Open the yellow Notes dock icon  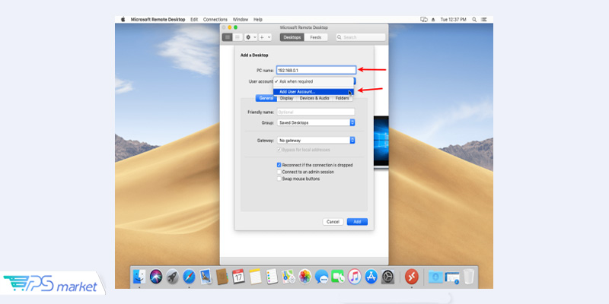pos(255,277)
